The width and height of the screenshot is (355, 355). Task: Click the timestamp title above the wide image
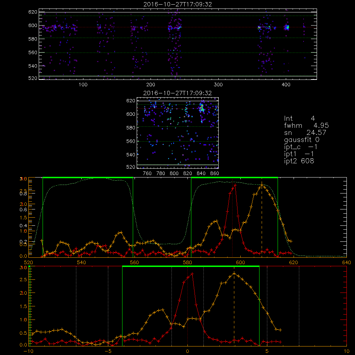[x=178, y=4]
